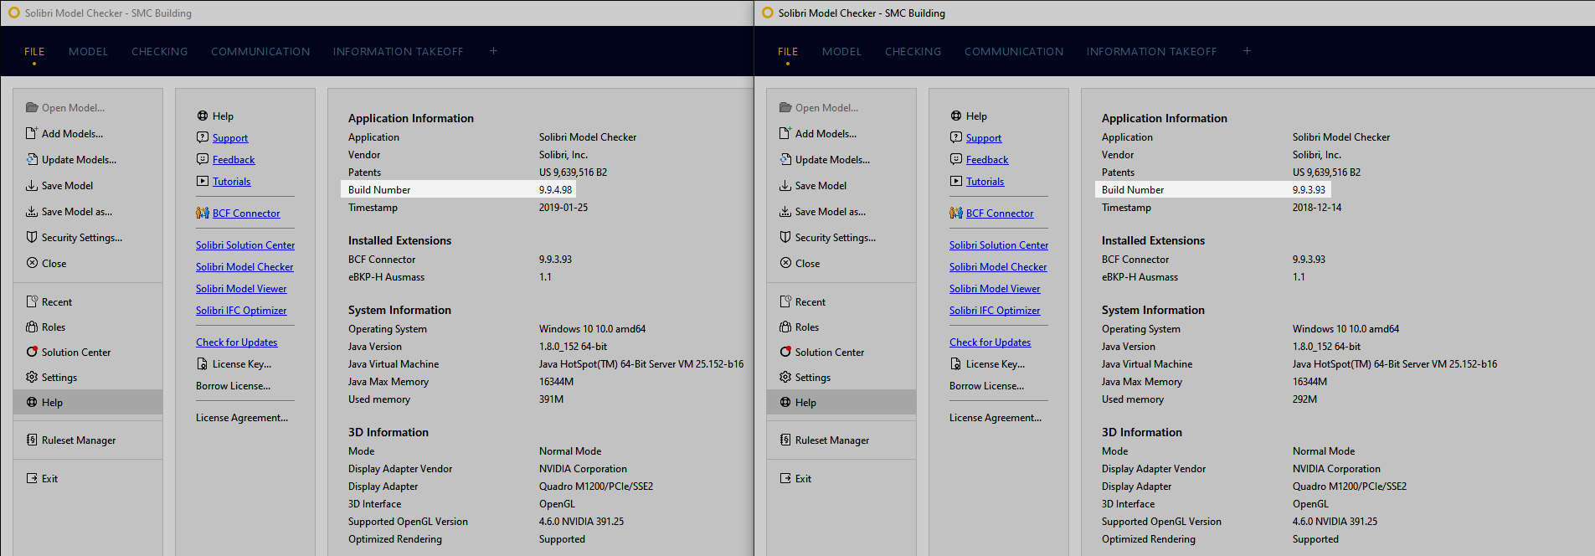Click Tutorials play icon in left window
This screenshot has height=556, width=1595.
pyautogui.click(x=203, y=181)
